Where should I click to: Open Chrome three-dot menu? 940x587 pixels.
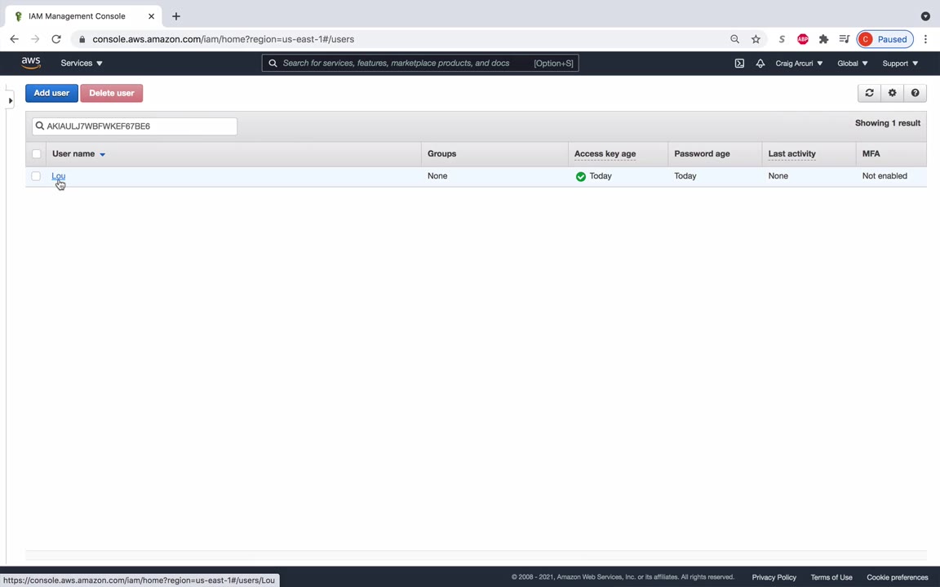coord(925,39)
